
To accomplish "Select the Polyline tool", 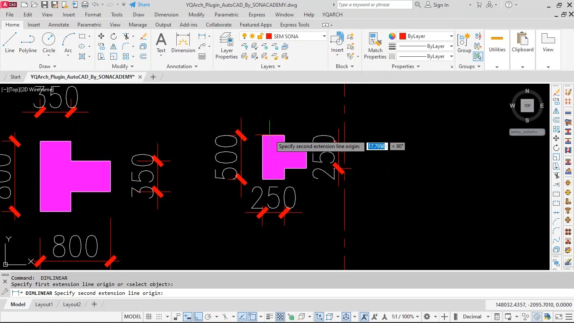I will [28, 43].
